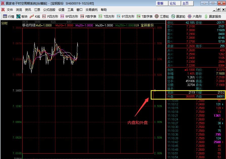Click the 内盘 84911 value
Image resolution: width=226 pixels, height=159 pixels.
coord(221,97)
